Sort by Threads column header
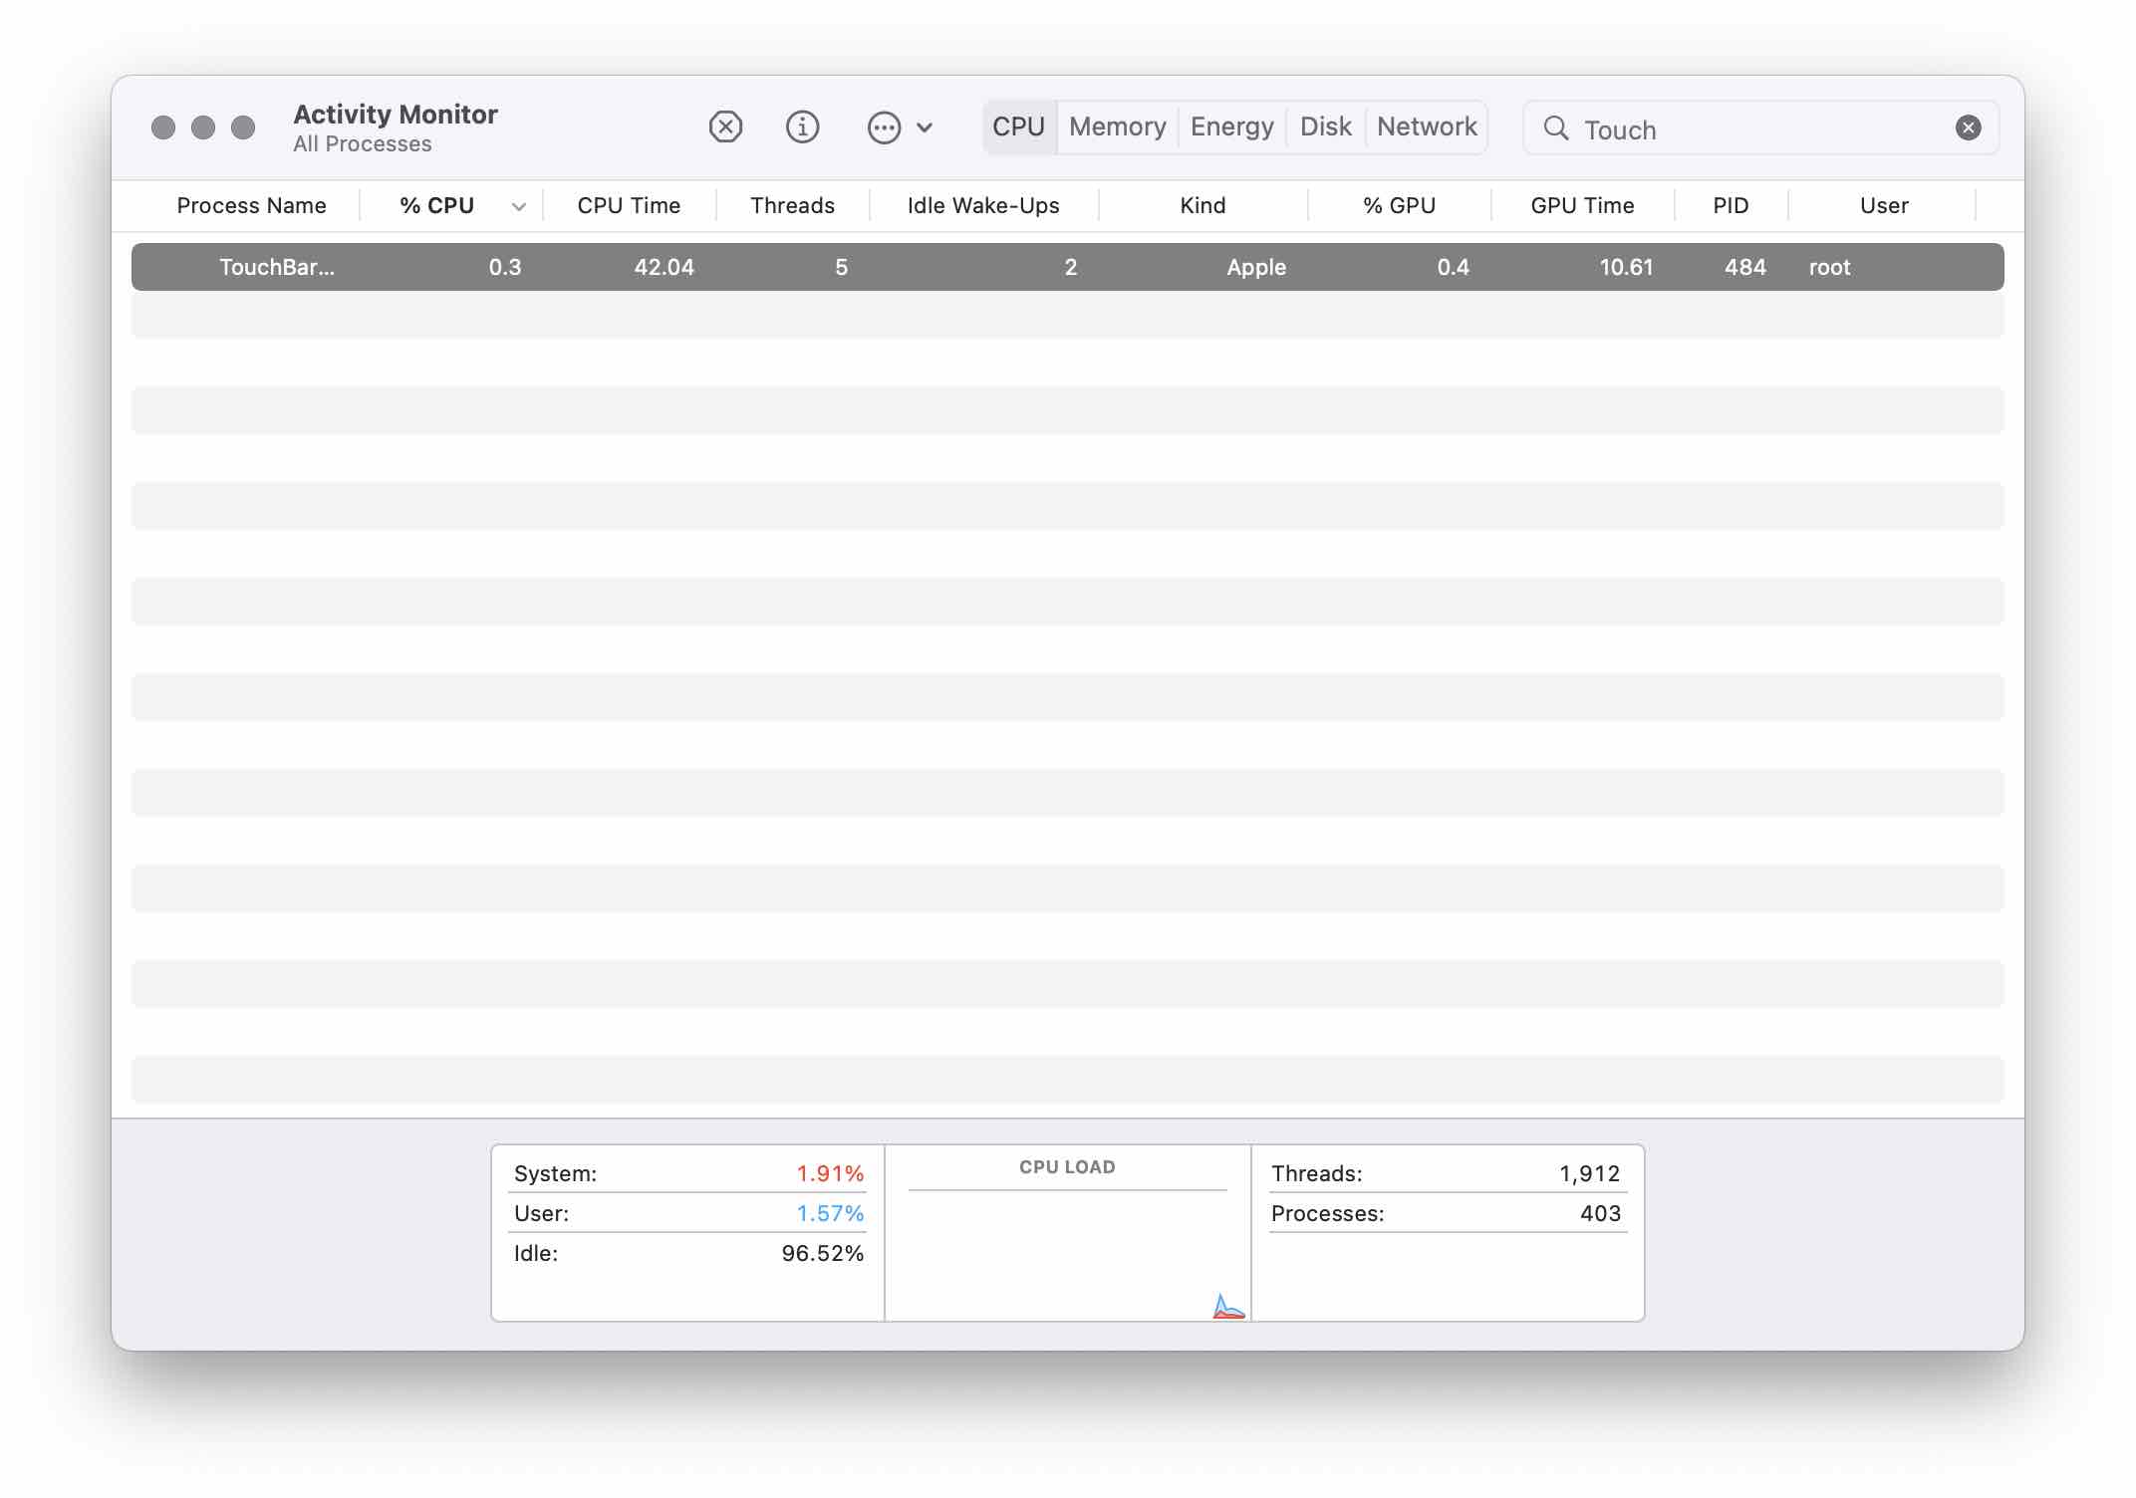This screenshot has width=2136, height=1498. click(x=792, y=205)
